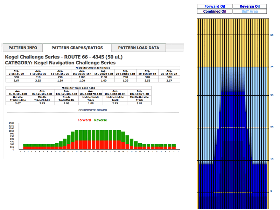Screen dimensions: 280x210
Task: Select the 'Avg. 20-16R:15-11R' column header
Action: tap(125, 72)
